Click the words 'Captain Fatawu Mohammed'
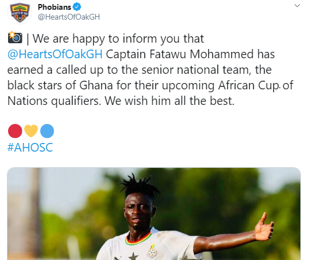 (x=180, y=54)
